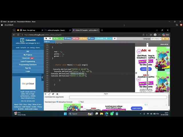
Task: Open the IDE sidebar menu item
Action: tap(28, 51)
